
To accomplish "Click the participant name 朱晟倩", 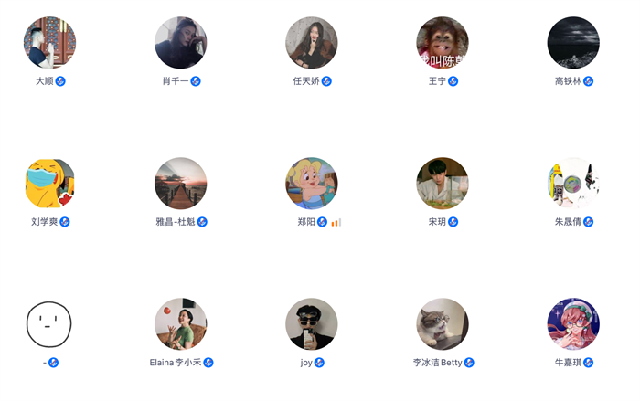I will [x=568, y=222].
